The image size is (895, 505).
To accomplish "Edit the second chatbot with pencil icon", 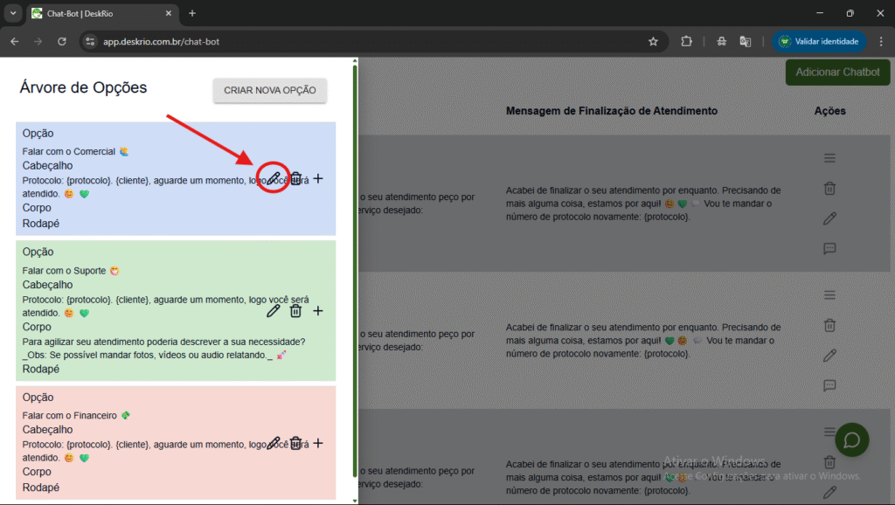I will point(830,356).
